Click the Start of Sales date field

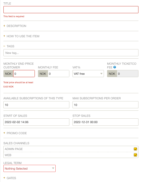(36, 122)
